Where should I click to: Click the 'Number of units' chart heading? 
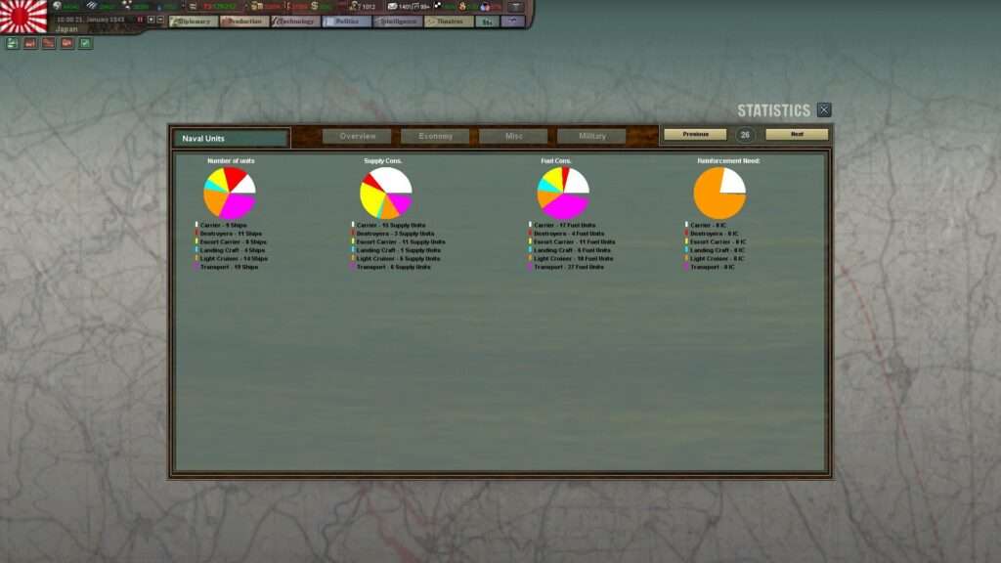(x=231, y=161)
